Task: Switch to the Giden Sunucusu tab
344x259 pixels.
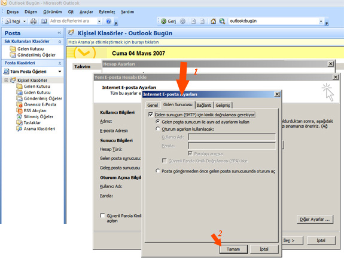Action: click(178, 104)
